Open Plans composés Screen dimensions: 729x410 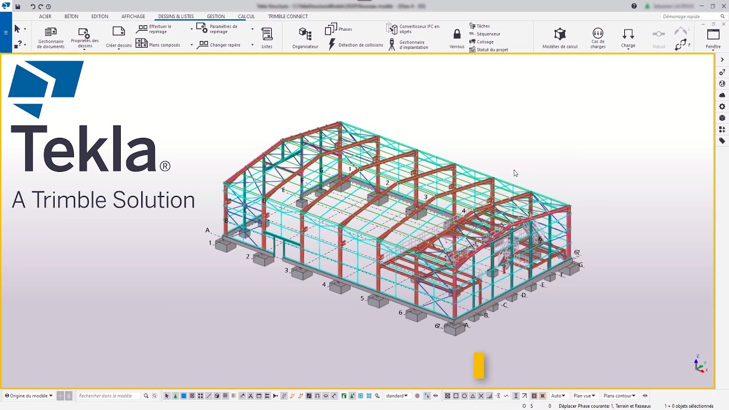[158, 44]
